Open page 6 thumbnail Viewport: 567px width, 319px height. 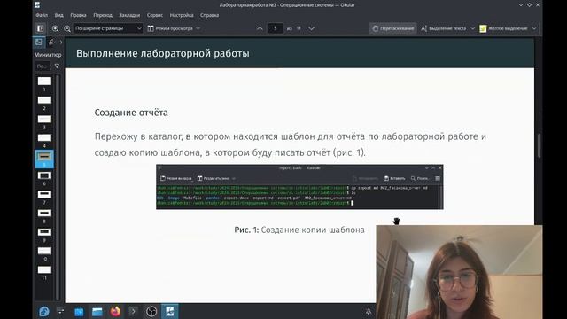pyautogui.click(x=44, y=175)
